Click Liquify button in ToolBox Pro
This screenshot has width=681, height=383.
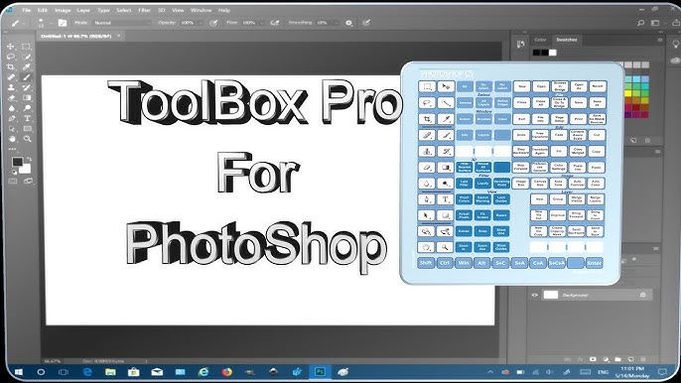(482, 184)
